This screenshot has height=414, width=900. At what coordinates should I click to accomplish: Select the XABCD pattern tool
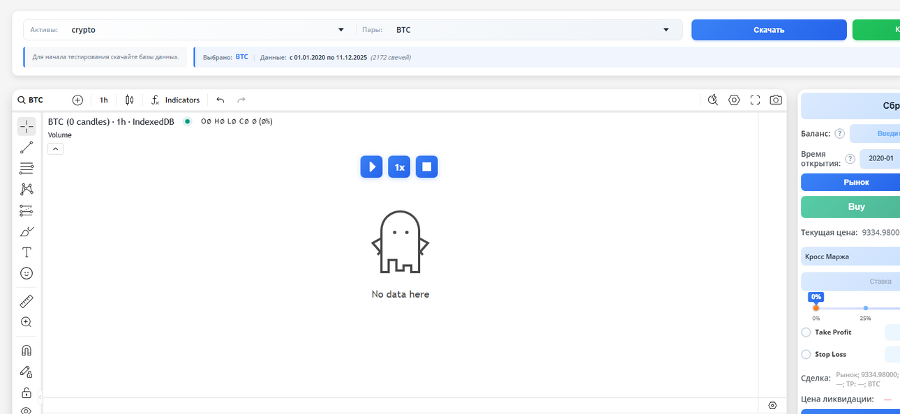coord(27,189)
